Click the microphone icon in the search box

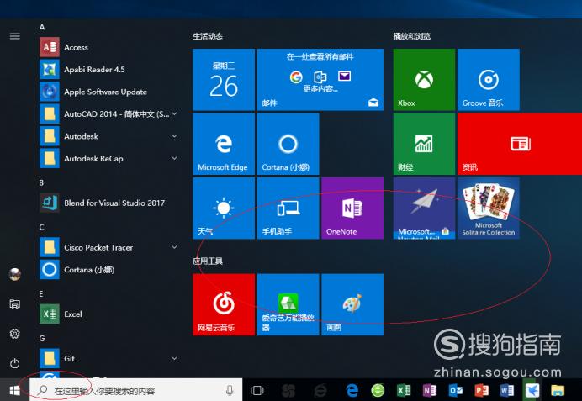(x=230, y=390)
